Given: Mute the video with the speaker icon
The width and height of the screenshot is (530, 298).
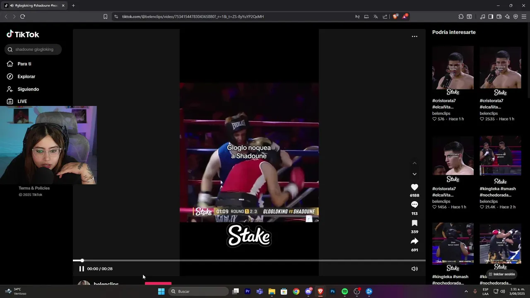Looking at the screenshot, I should click(414, 269).
